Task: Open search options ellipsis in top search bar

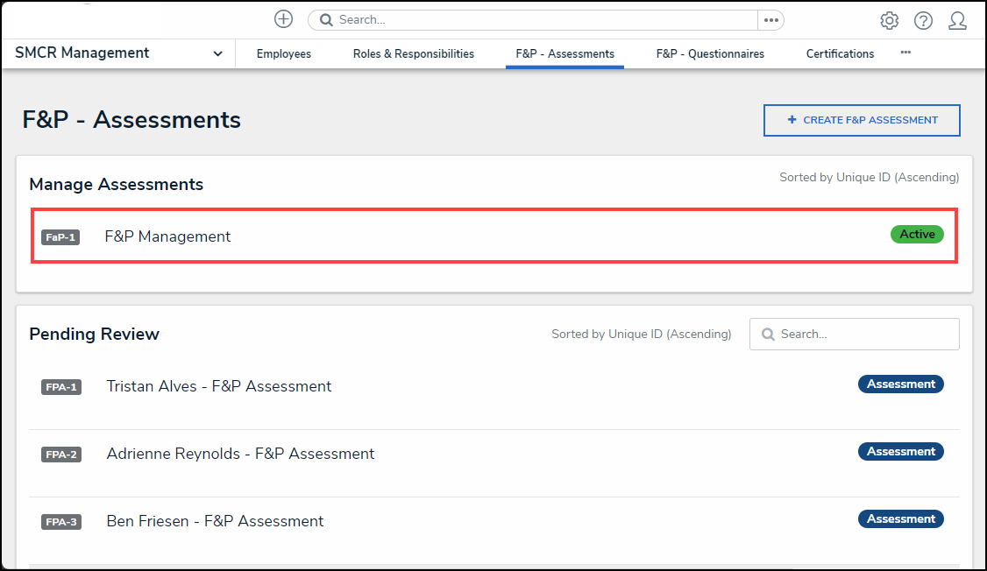Action: click(x=770, y=20)
